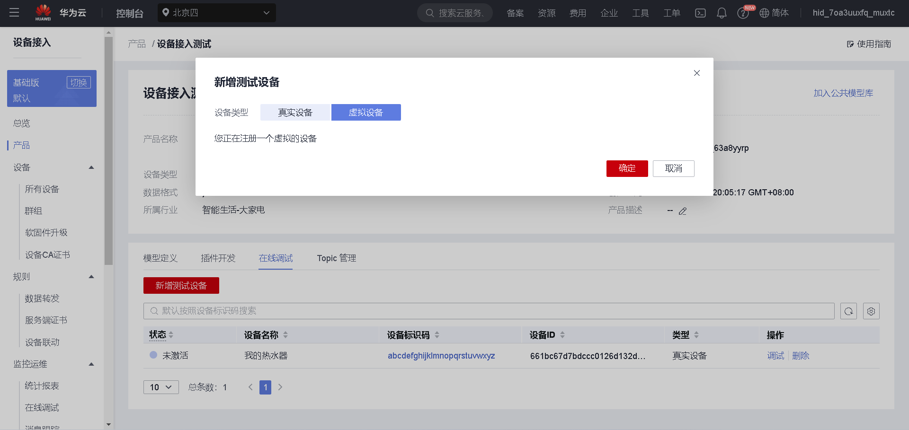
Task: Collapse the 规则 sidebar section
Action: click(91, 277)
